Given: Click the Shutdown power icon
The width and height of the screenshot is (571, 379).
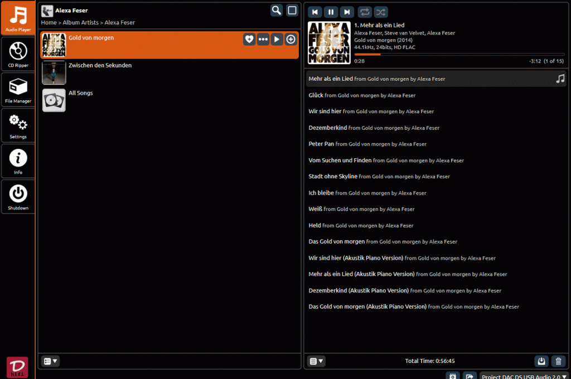Looking at the screenshot, I should click(18, 197).
